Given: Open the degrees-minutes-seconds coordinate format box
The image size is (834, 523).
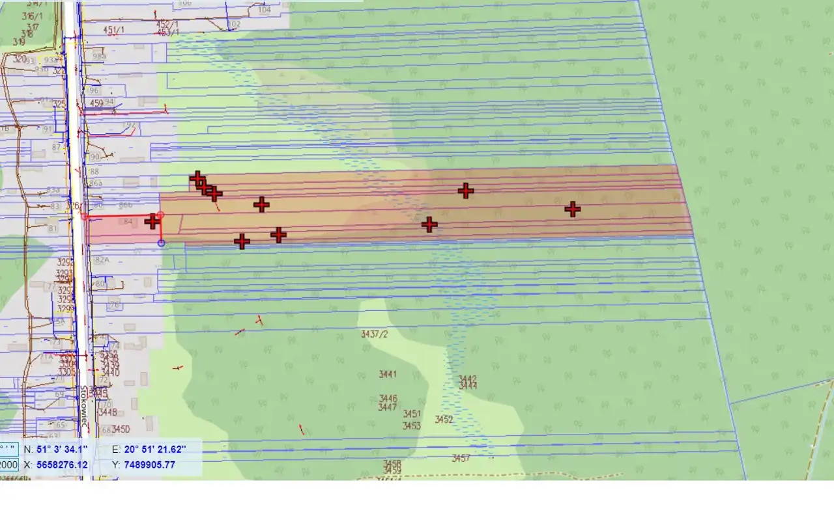Looking at the screenshot, I should [x=9, y=449].
